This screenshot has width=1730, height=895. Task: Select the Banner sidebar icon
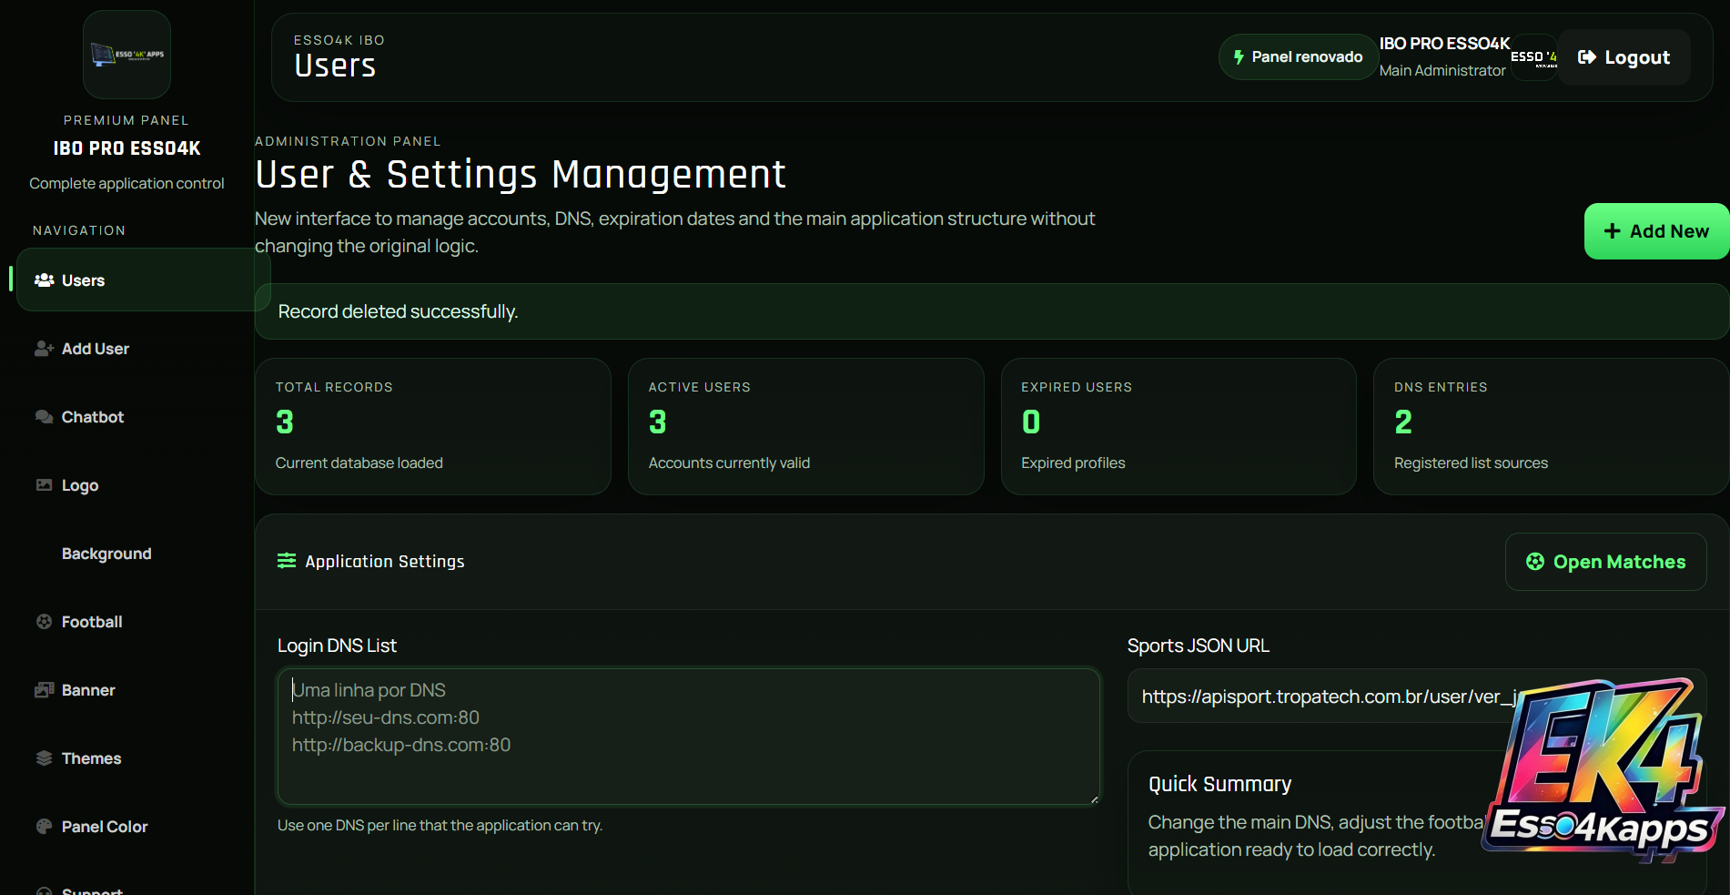coord(44,690)
